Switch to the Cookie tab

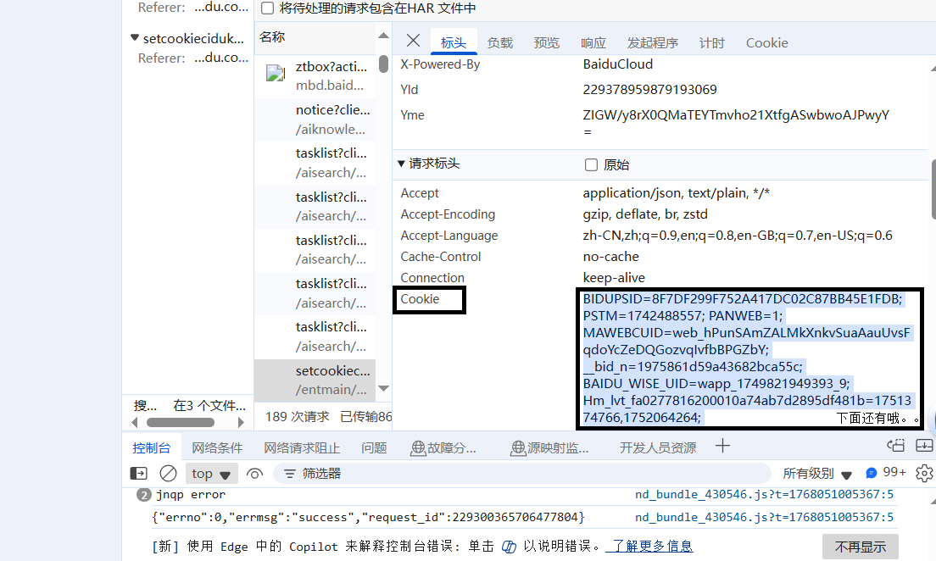[x=766, y=42]
